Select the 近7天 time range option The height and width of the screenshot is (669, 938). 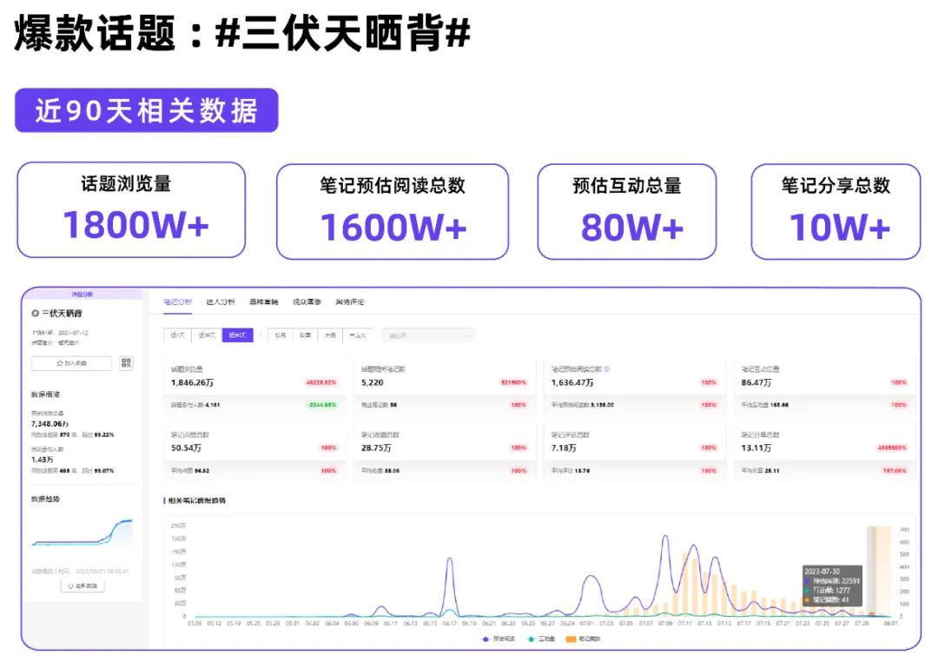point(177,335)
